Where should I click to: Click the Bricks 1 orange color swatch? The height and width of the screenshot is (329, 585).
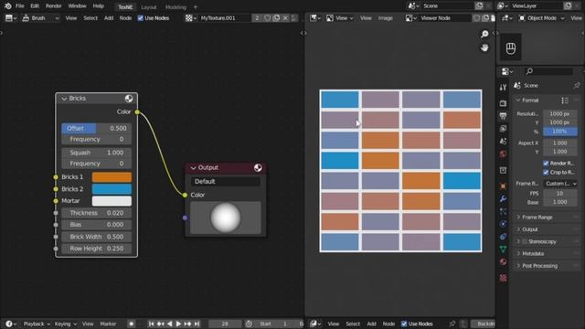coord(112,176)
